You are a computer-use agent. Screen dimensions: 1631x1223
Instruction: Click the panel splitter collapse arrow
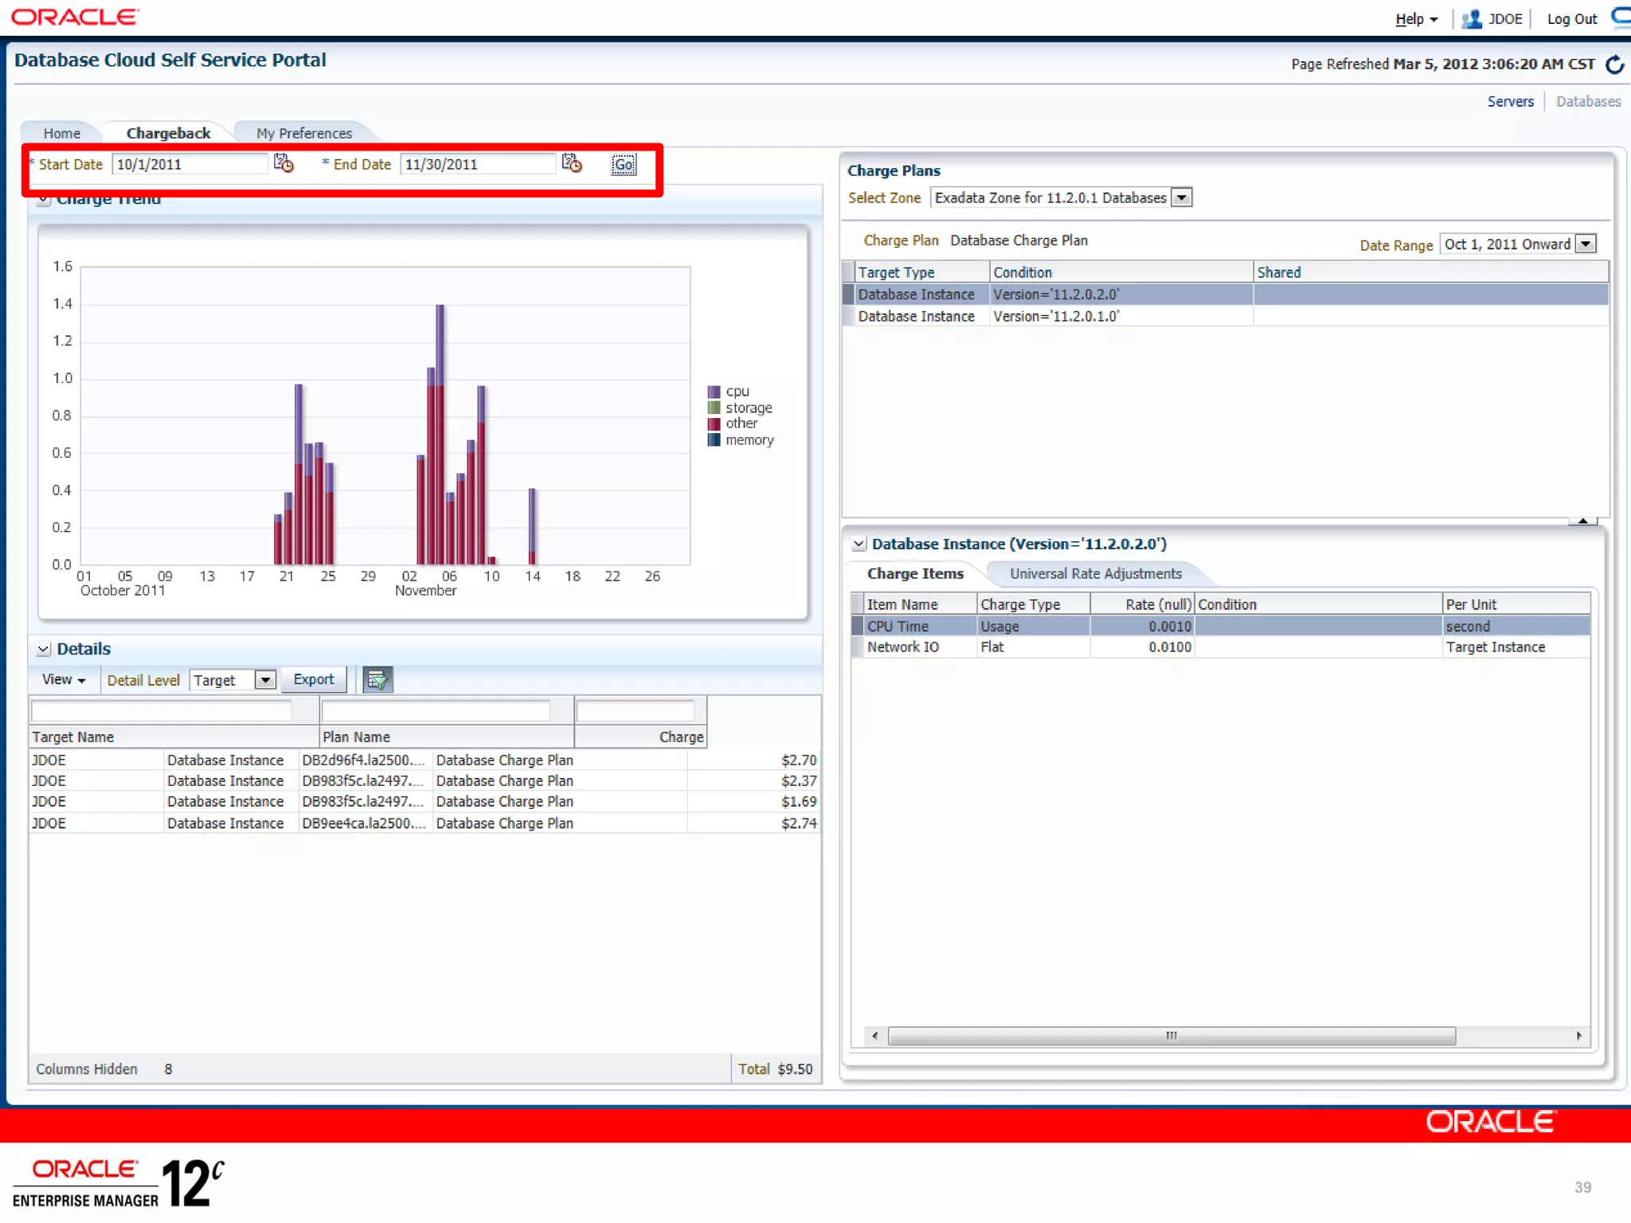point(1582,521)
